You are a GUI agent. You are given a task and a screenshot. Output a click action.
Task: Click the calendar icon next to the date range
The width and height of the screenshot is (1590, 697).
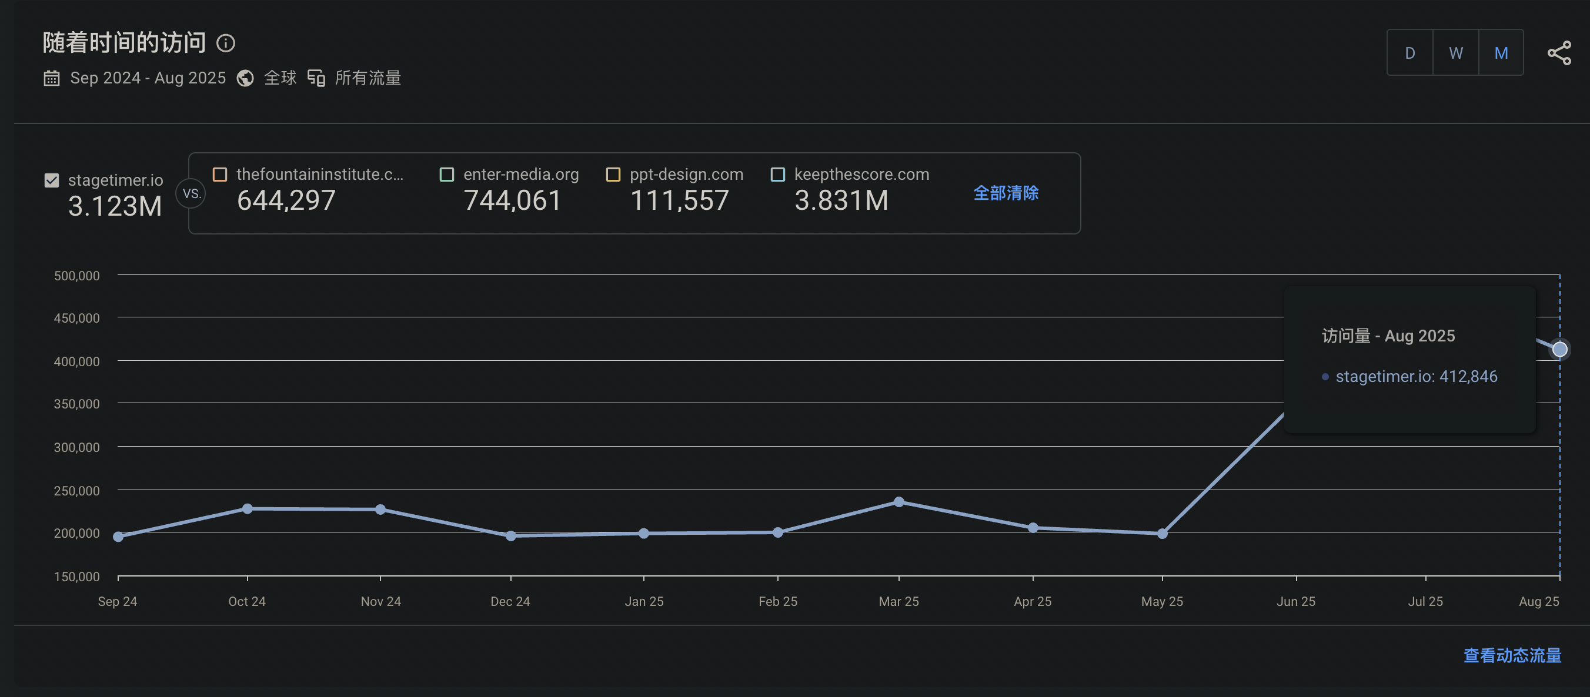(x=52, y=78)
